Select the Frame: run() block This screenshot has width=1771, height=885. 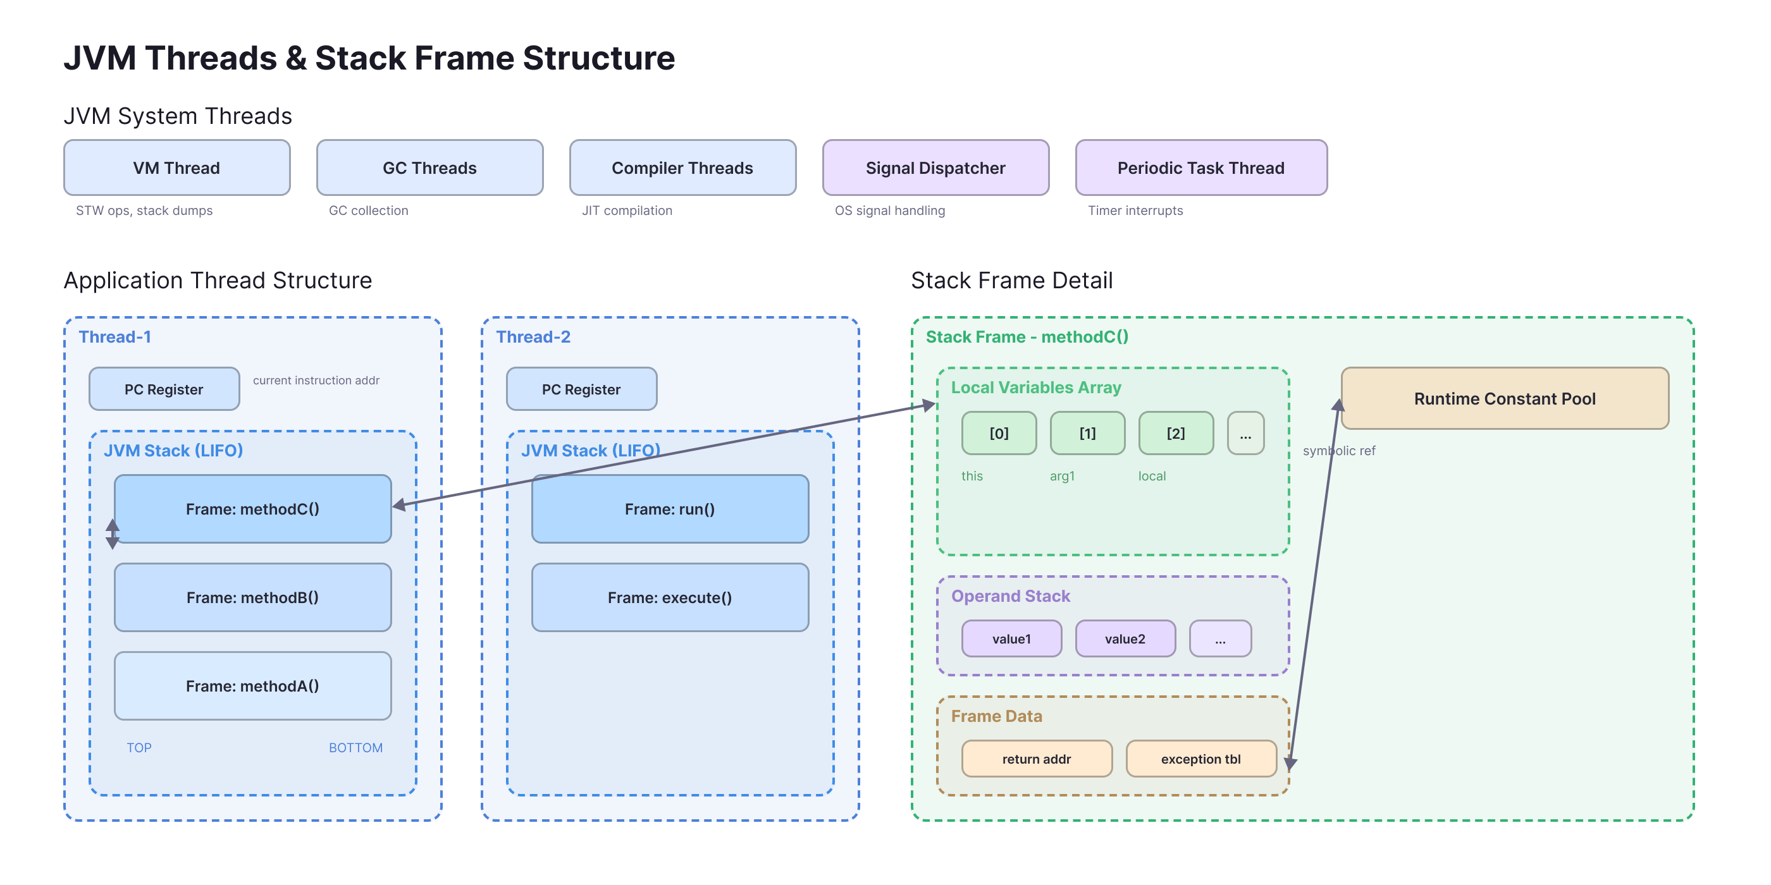670,508
